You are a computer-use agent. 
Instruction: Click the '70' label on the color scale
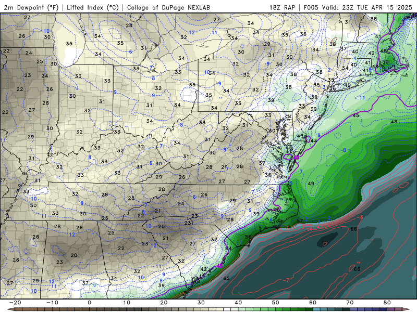[x=350, y=303]
